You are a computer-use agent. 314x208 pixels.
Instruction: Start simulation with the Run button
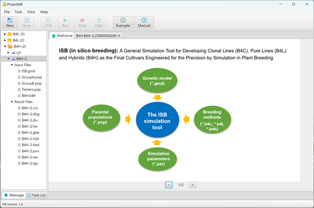(x=65, y=23)
